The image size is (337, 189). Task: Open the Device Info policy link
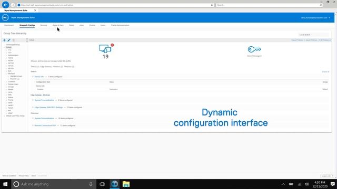click(x=39, y=77)
